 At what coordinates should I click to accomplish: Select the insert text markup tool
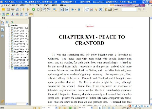point(26,14)
